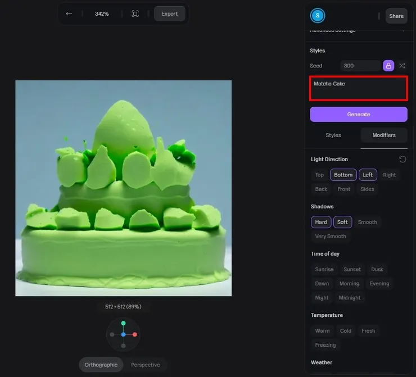Select Sunrise time of day
The width and height of the screenshot is (416, 377).
coord(324,269)
